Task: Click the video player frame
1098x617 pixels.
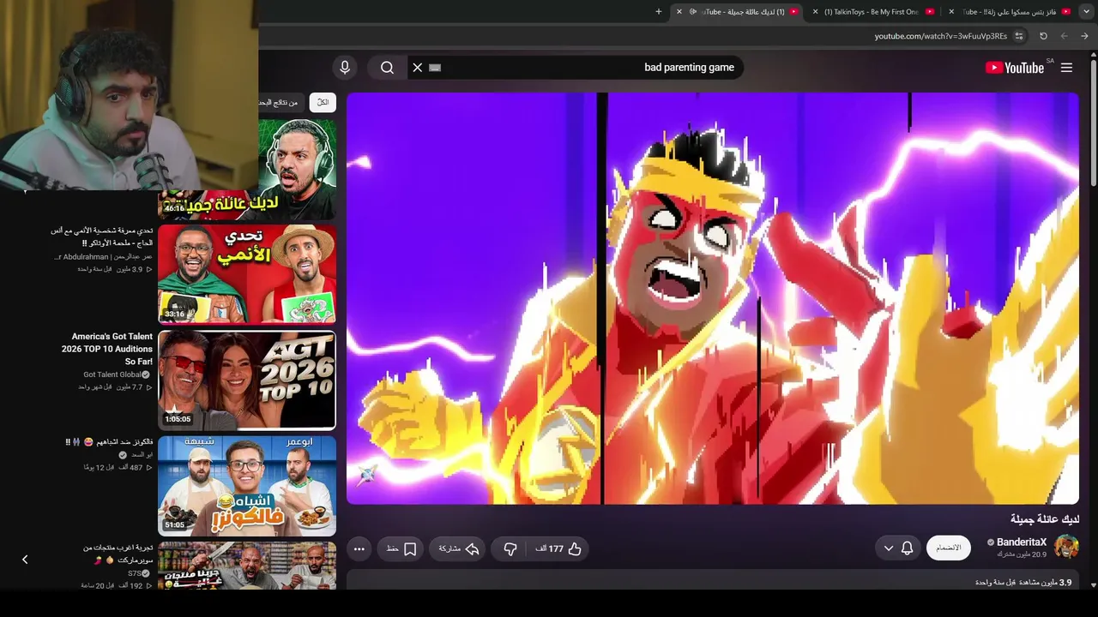Action: [x=713, y=298]
